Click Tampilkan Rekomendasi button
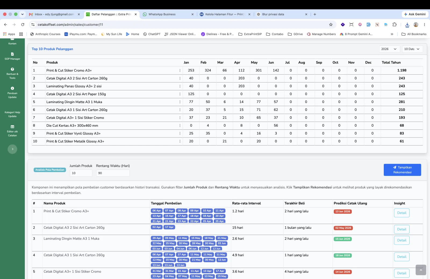Screen dimensions: 430x279 point(402,170)
